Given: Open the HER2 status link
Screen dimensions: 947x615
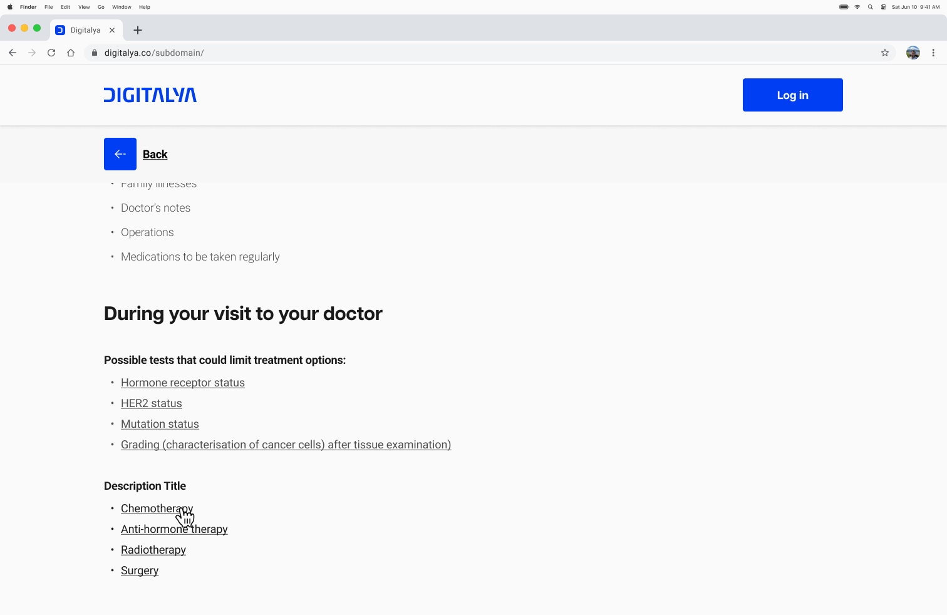Looking at the screenshot, I should 152,403.
